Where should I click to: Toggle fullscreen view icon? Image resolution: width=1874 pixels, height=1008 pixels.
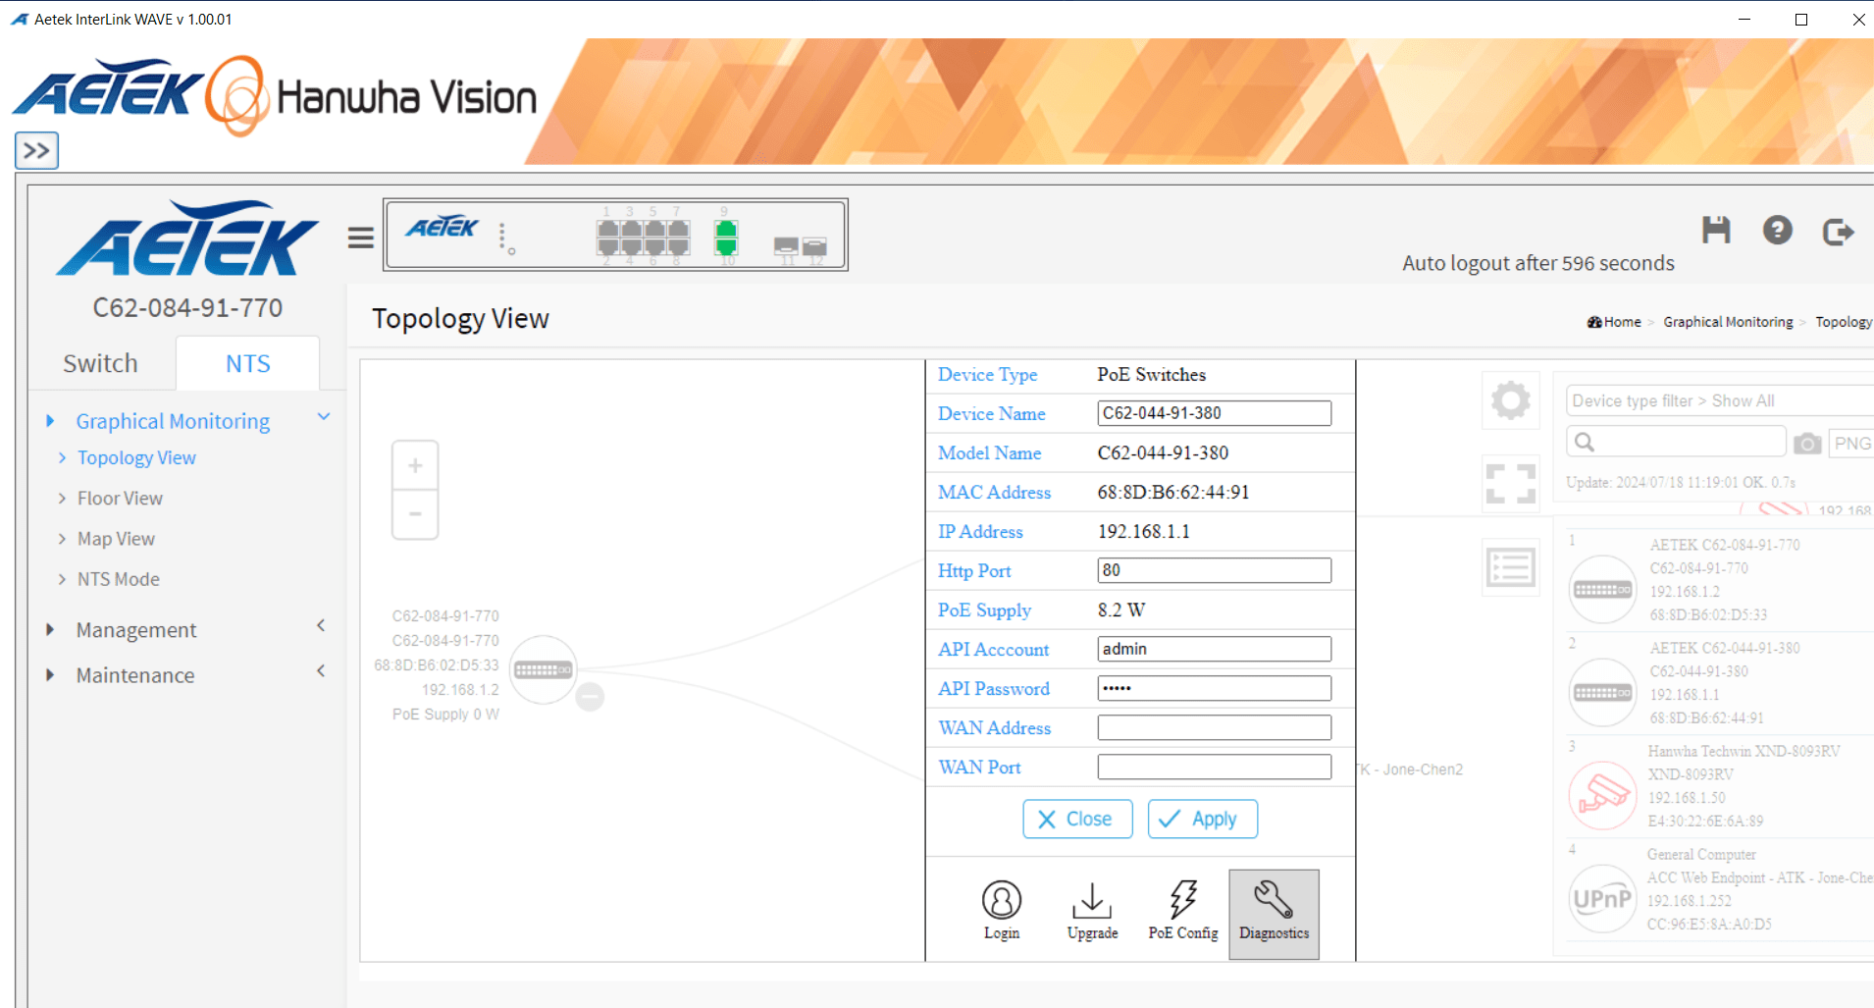click(x=1510, y=484)
